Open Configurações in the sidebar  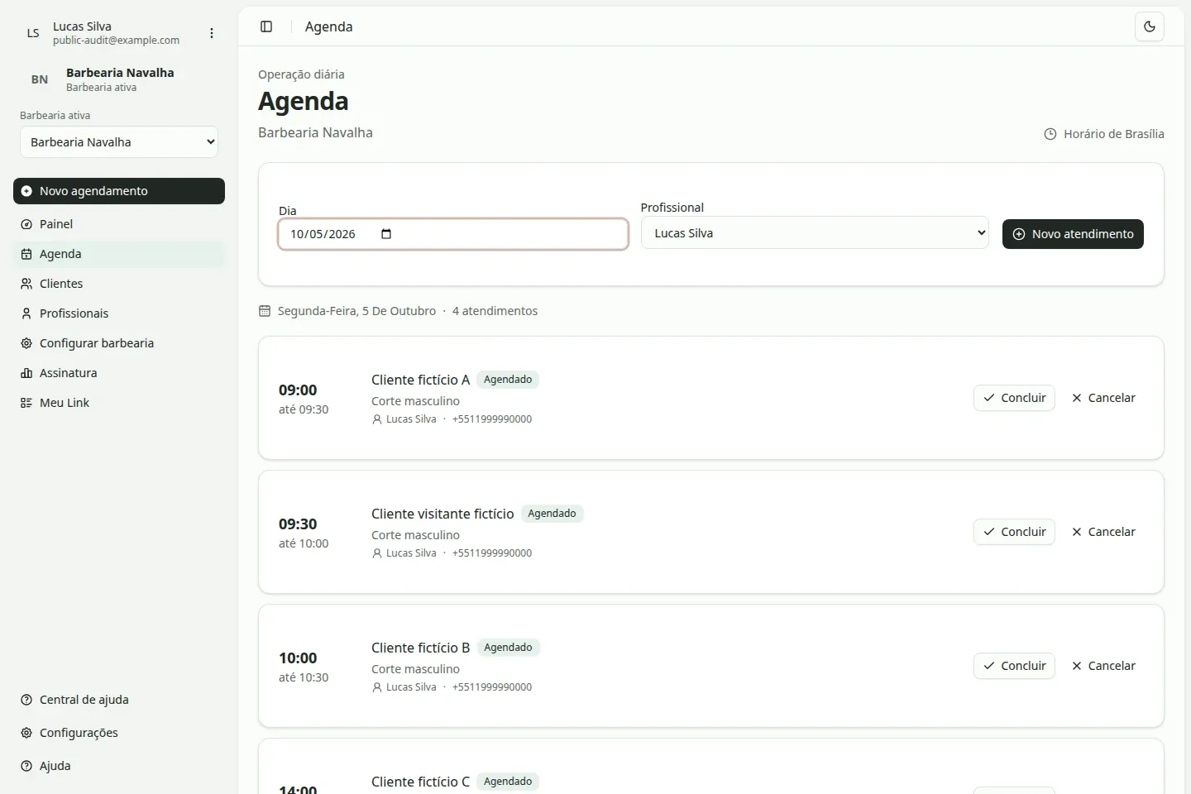119,733
